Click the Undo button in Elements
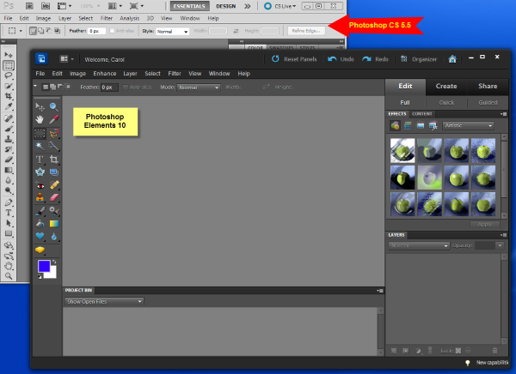The image size is (516, 374). pos(341,59)
